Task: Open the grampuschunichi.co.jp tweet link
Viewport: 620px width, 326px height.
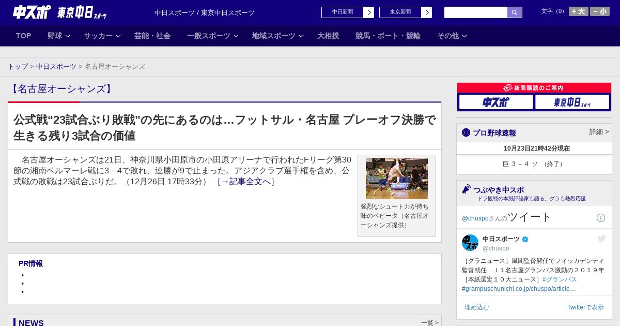Action: coord(519,289)
